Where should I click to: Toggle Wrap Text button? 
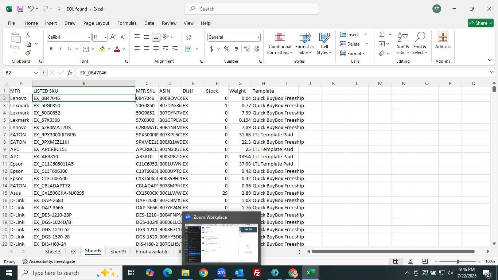click(189, 37)
